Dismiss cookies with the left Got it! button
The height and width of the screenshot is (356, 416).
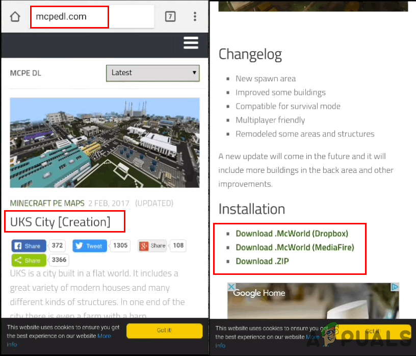[x=165, y=330]
